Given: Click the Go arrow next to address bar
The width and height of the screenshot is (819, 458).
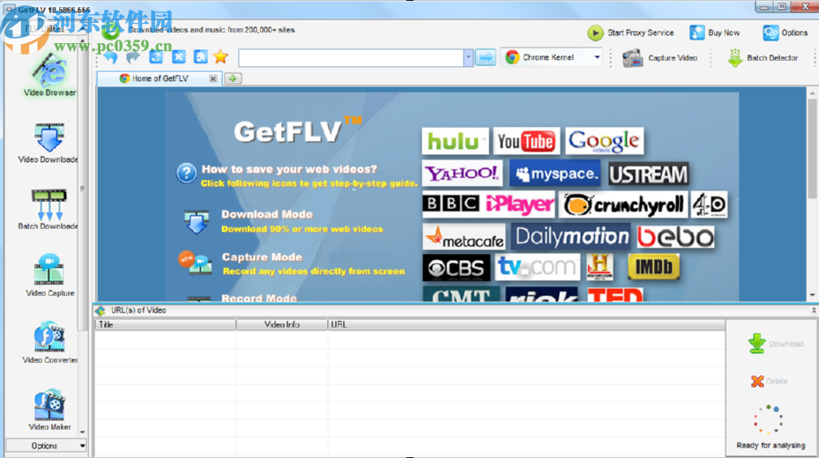Looking at the screenshot, I should coord(486,57).
